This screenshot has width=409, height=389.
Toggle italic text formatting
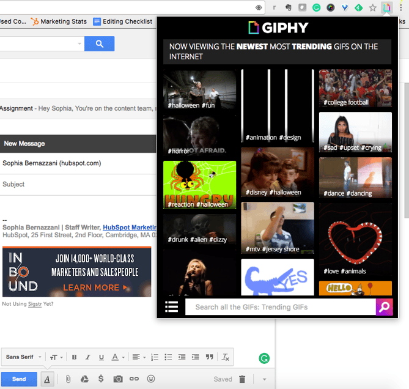click(x=87, y=357)
